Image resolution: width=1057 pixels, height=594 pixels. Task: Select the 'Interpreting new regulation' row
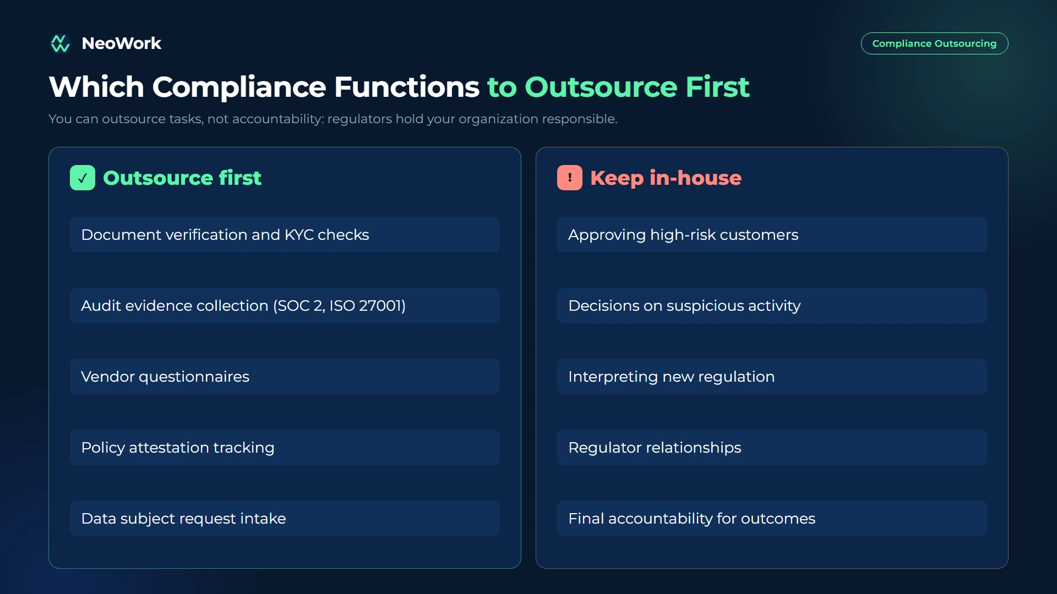click(772, 377)
